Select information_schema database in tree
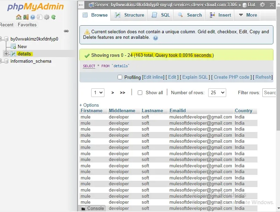 point(31,61)
